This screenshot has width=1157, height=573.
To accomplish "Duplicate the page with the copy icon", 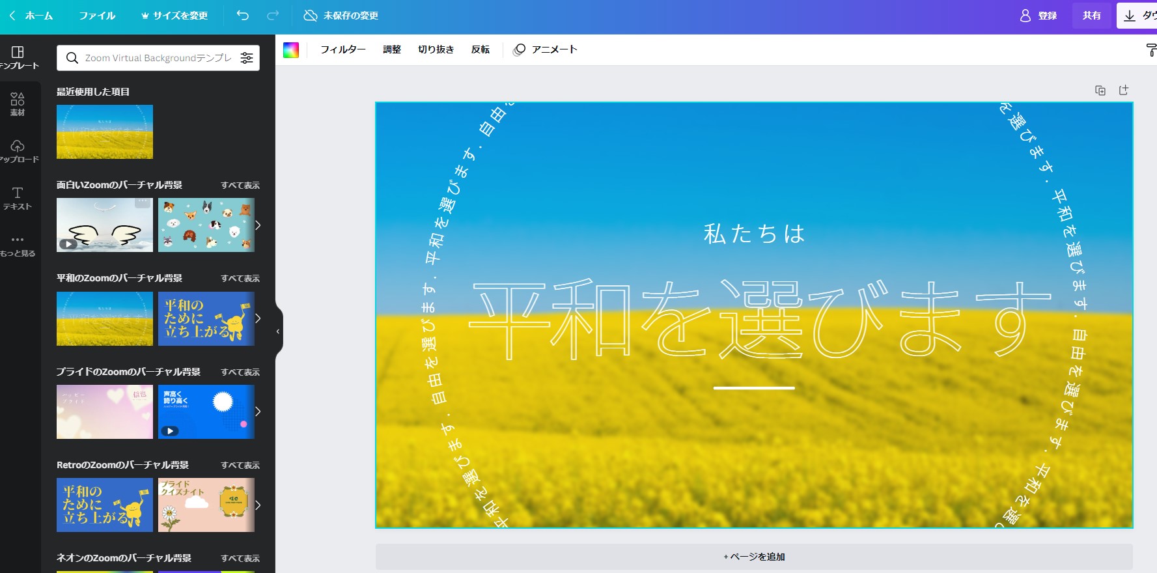I will (1100, 91).
